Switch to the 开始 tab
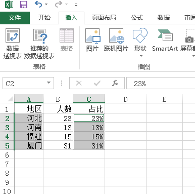The height and width of the screenshot is (194, 195). (44, 18)
